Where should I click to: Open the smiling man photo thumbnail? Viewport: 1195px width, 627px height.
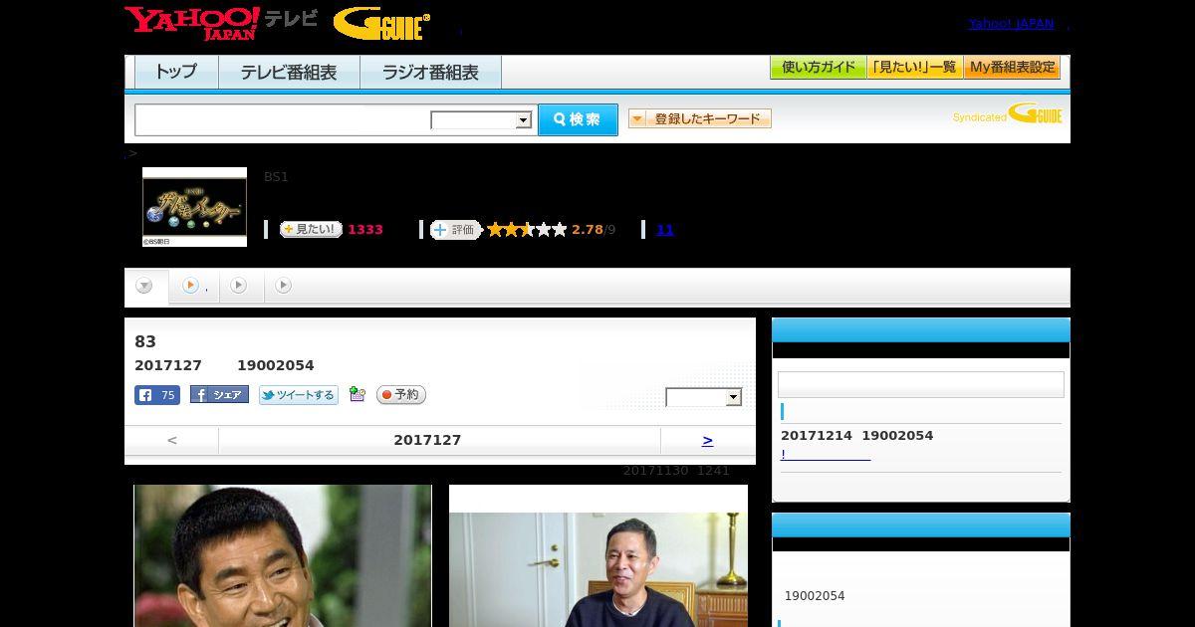(283, 555)
